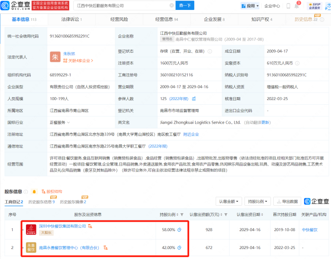Select the 1600万元人民币 registered capital value
Screen dimensions: 331x259
(x=174, y=63)
